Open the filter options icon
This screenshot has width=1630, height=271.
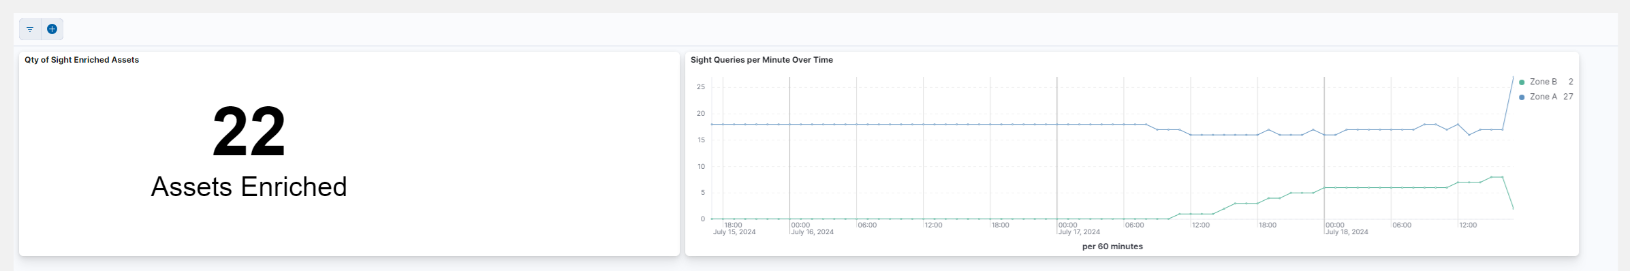tap(30, 29)
